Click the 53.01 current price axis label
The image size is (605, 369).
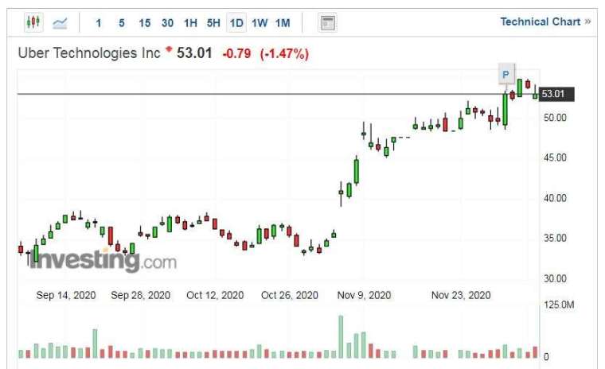pyautogui.click(x=556, y=94)
